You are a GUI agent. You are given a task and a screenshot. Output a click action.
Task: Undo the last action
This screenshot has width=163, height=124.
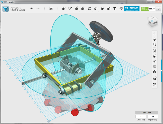[x=32, y=8]
